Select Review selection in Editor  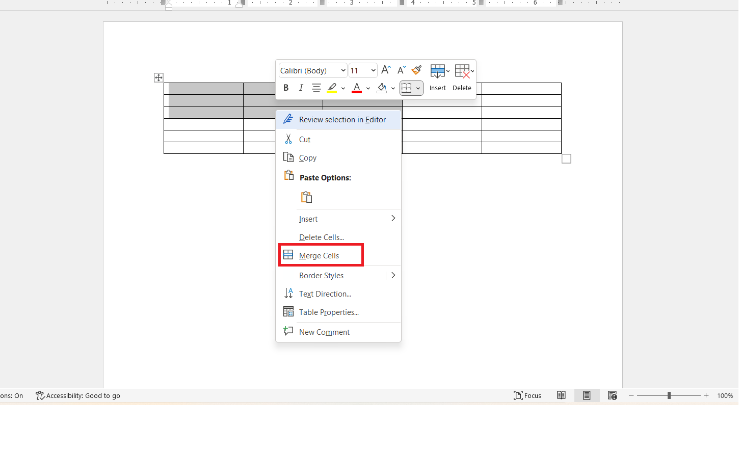[x=342, y=119]
